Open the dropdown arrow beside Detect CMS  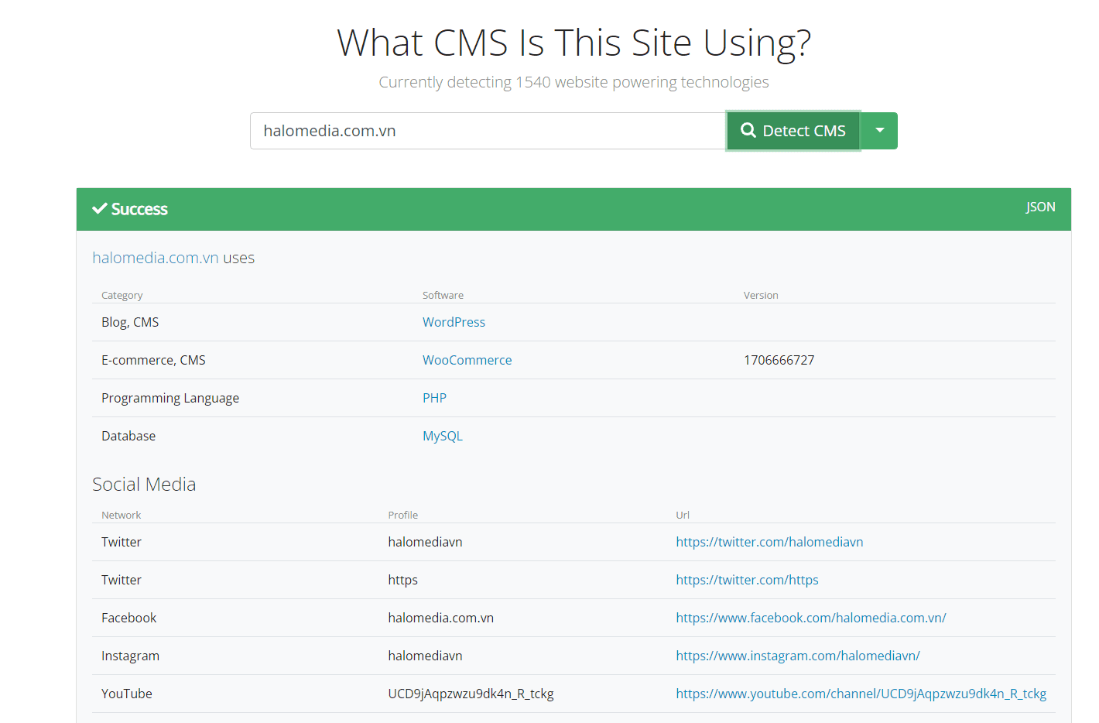click(x=879, y=131)
